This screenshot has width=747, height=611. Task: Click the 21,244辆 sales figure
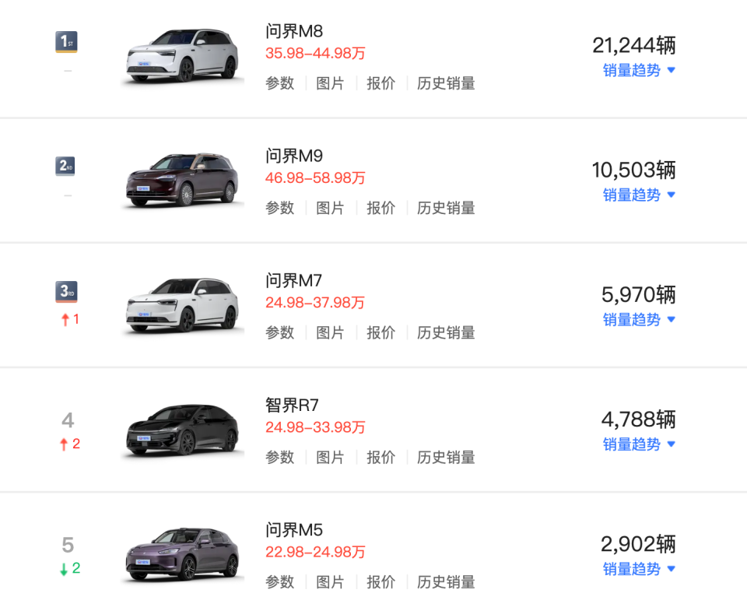tap(633, 45)
